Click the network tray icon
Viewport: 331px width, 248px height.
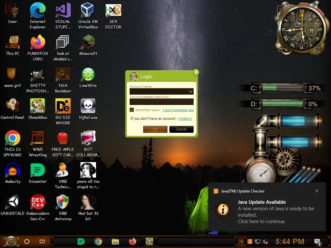258,242
